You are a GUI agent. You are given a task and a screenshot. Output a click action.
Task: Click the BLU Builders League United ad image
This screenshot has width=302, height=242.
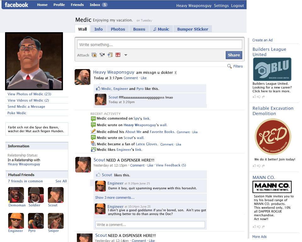[272, 69]
